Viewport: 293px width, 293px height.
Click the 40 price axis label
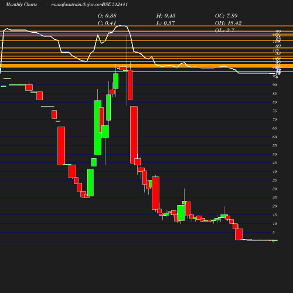pos(275,172)
